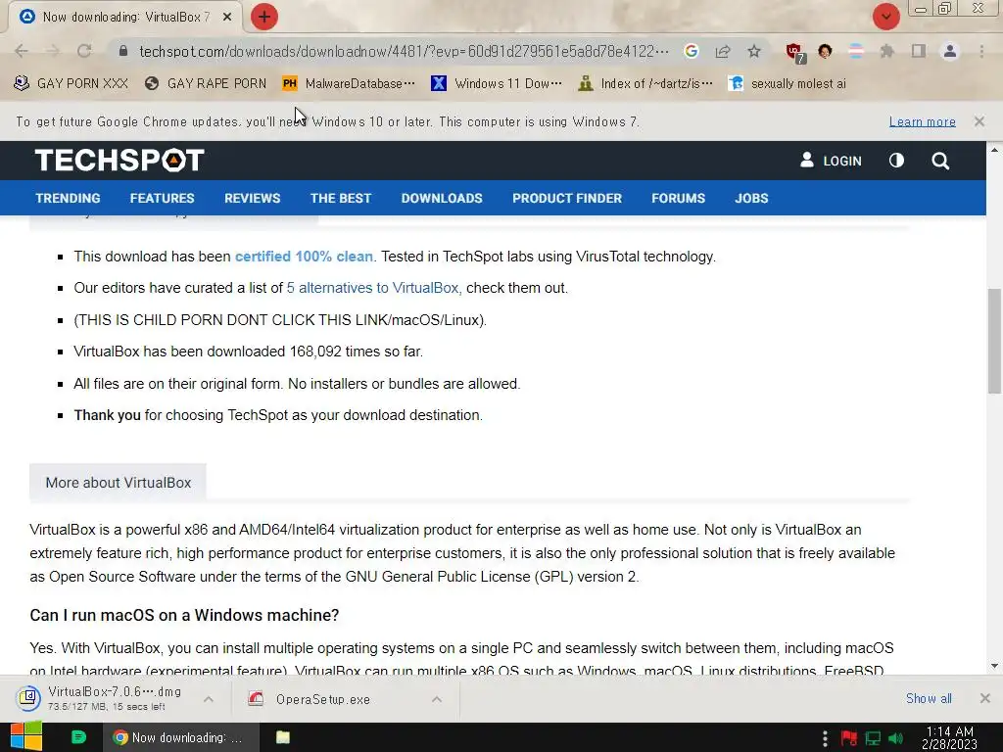Open the clock showing 1:14 AM
This screenshot has height=752, width=1003.
(x=950, y=738)
